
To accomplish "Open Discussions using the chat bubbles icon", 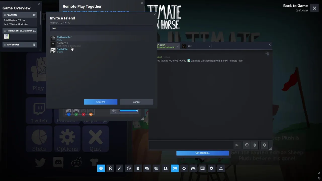I will coord(147,168).
